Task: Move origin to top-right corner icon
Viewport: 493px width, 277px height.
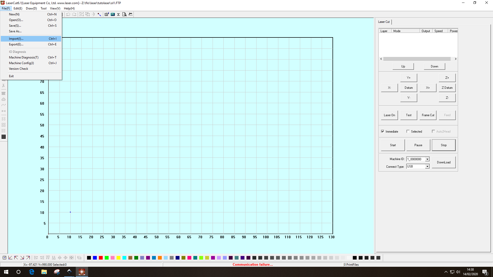Action: (28, 258)
